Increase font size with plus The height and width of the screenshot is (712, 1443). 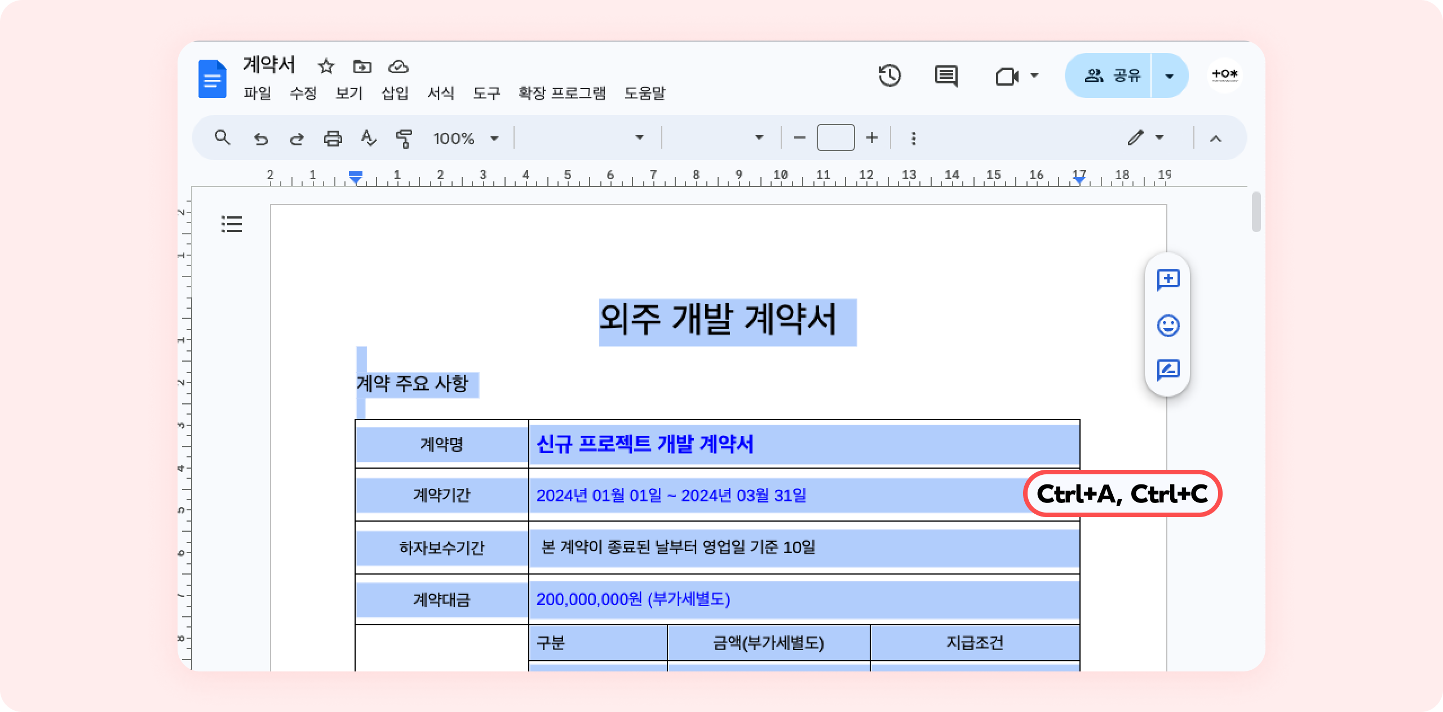872,138
